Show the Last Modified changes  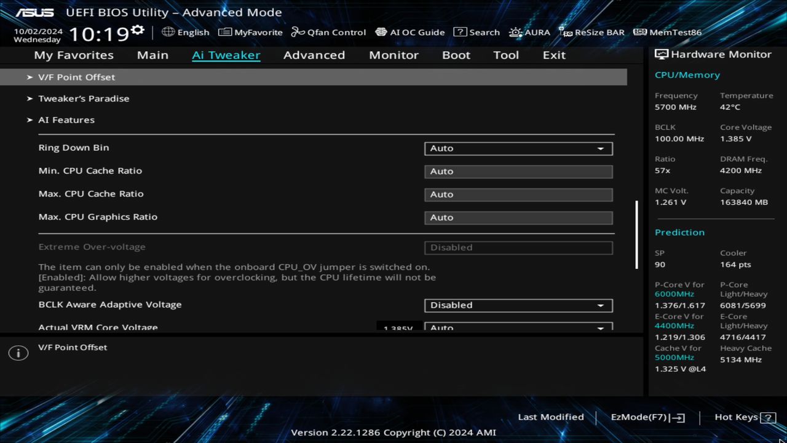[x=551, y=417]
